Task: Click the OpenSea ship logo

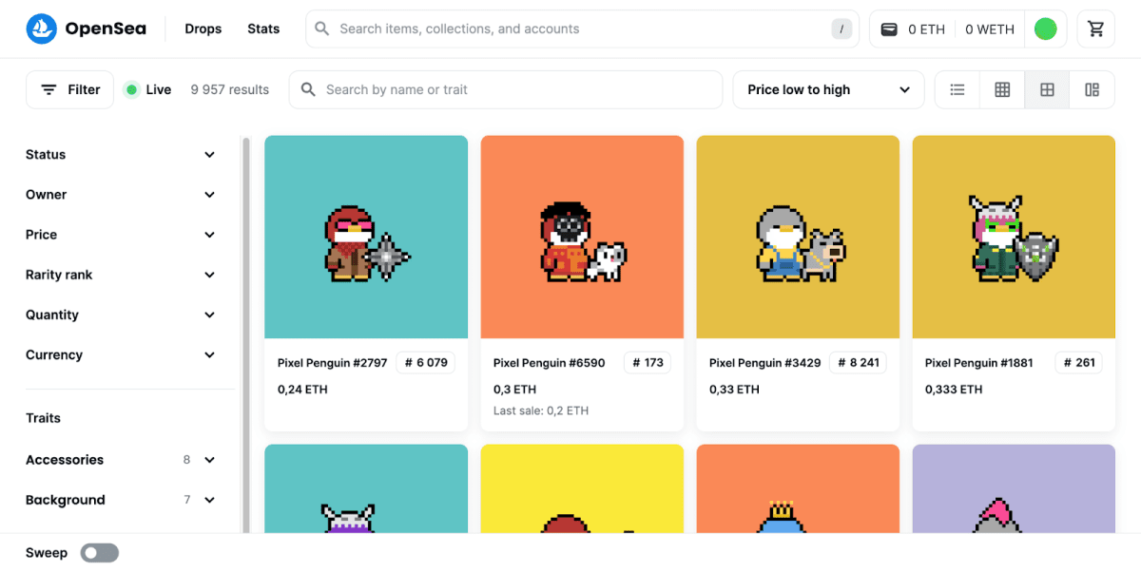Action: (42, 29)
